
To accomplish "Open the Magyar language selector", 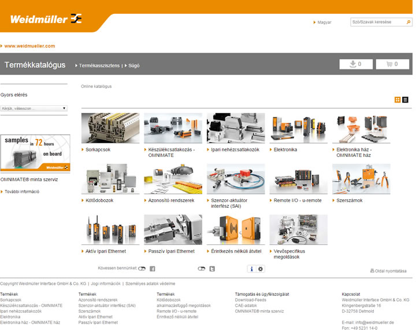I will point(322,23).
